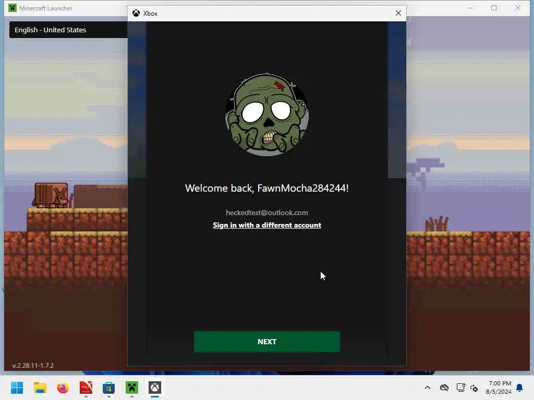Viewport: 534px width, 400px height.
Task: Open the English - United States language selector
Action: [x=68, y=30]
